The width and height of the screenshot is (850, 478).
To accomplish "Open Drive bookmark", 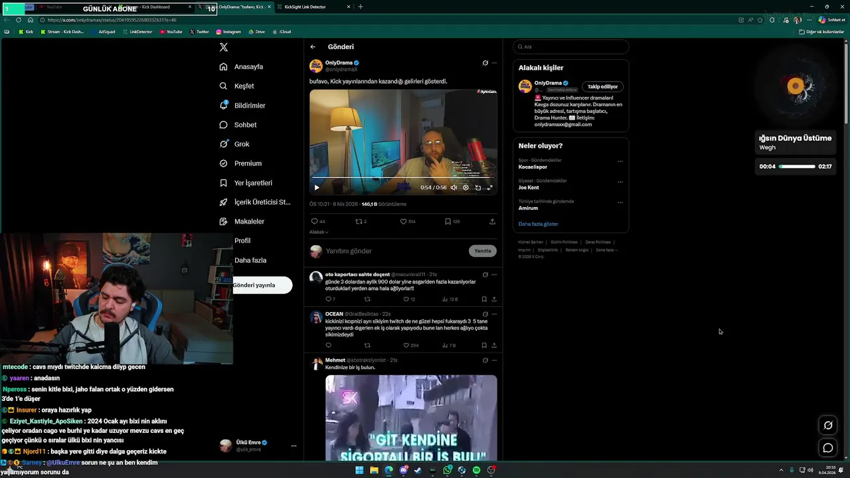I will (x=256, y=32).
